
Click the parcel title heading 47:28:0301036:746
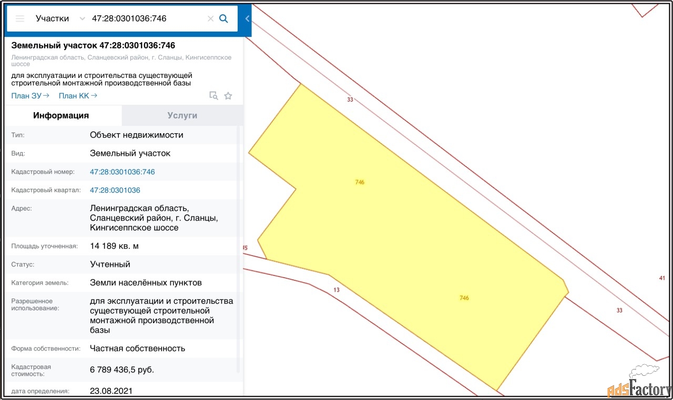(93, 45)
